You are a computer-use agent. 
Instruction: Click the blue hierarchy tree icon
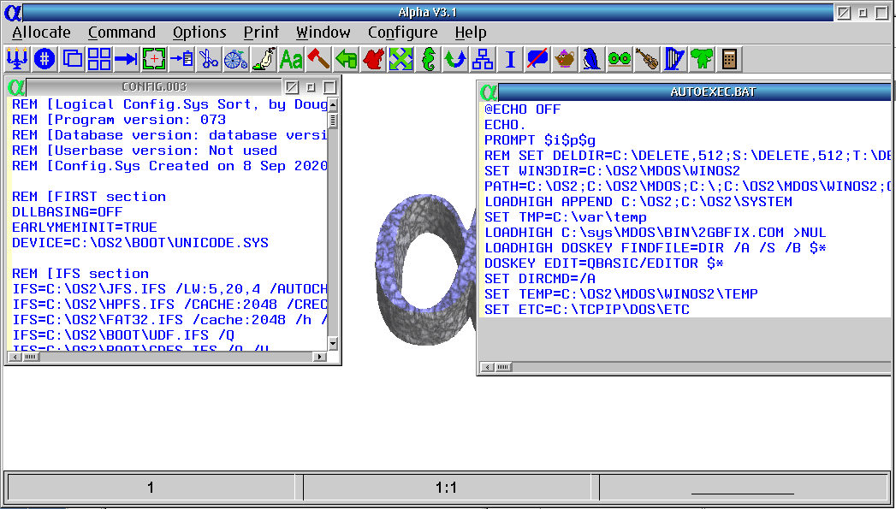point(483,59)
